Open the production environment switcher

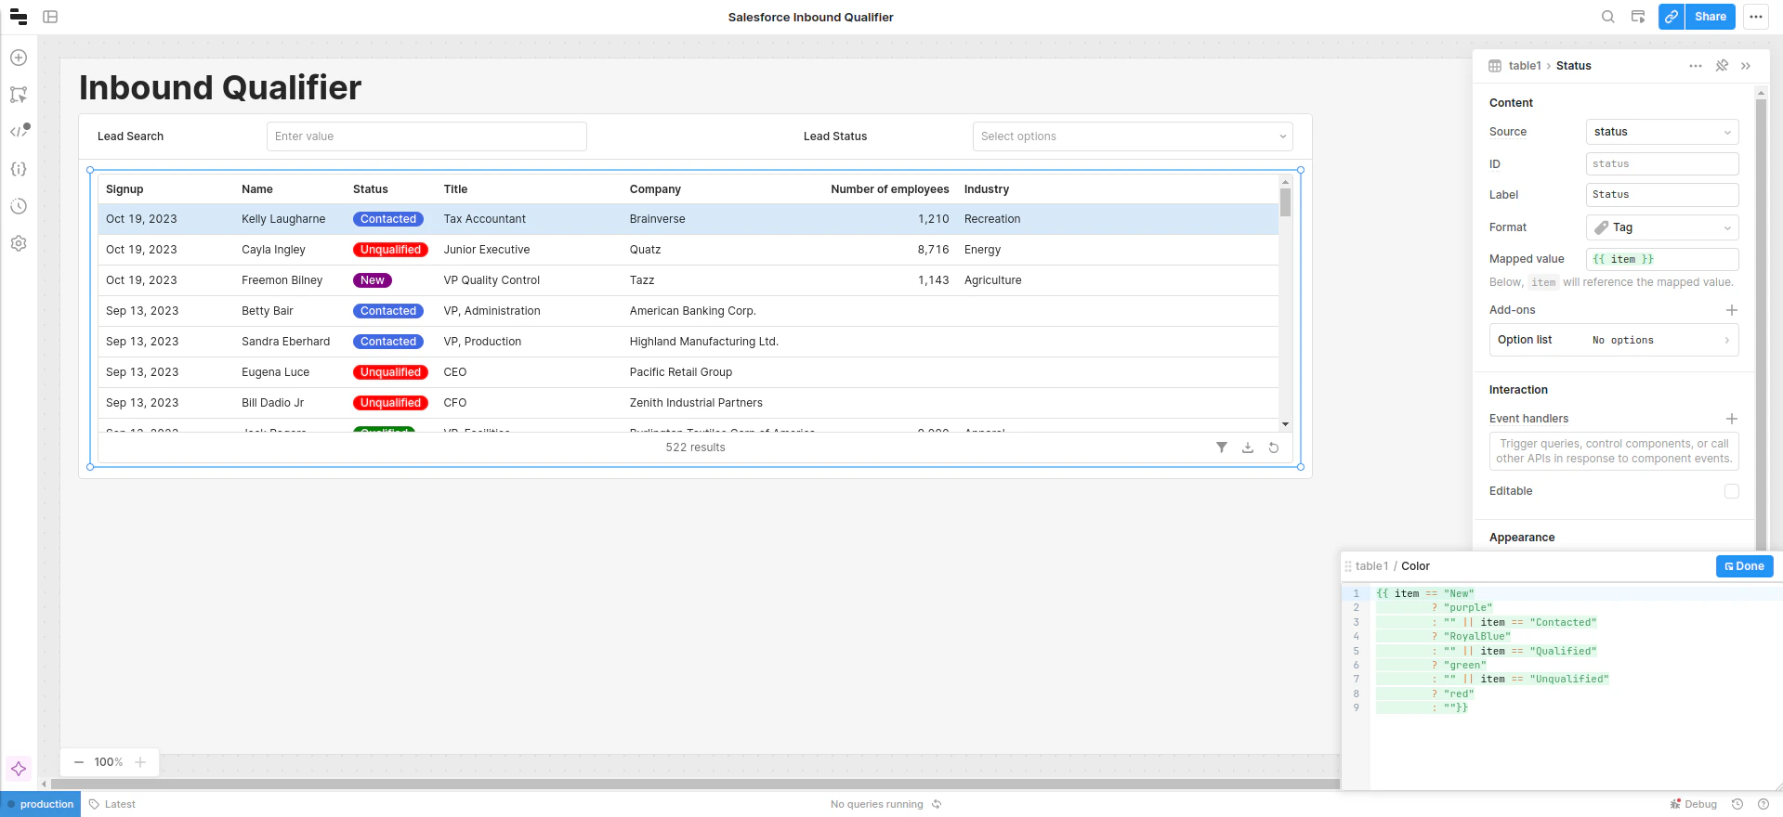click(x=41, y=804)
